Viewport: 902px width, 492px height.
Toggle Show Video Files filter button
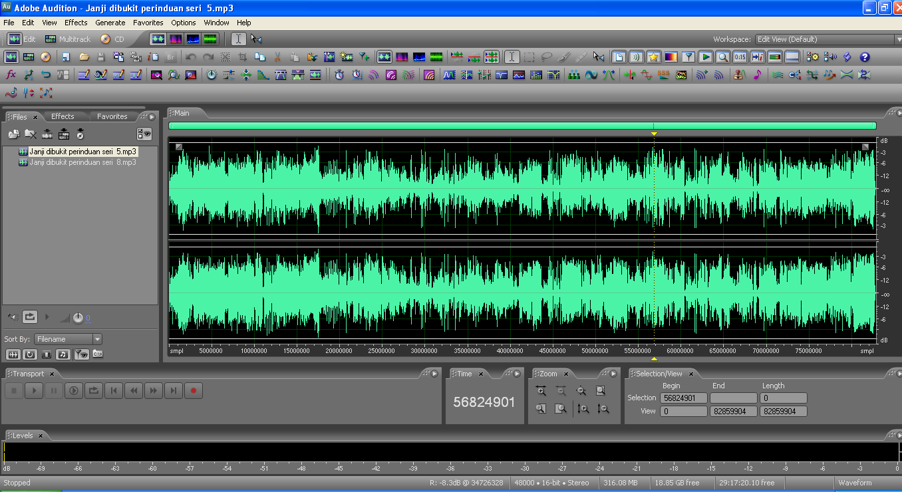point(47,354)
